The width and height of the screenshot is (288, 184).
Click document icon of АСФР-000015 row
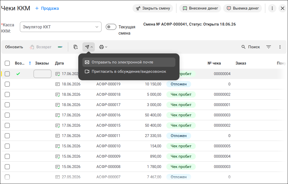coord(58,126)
